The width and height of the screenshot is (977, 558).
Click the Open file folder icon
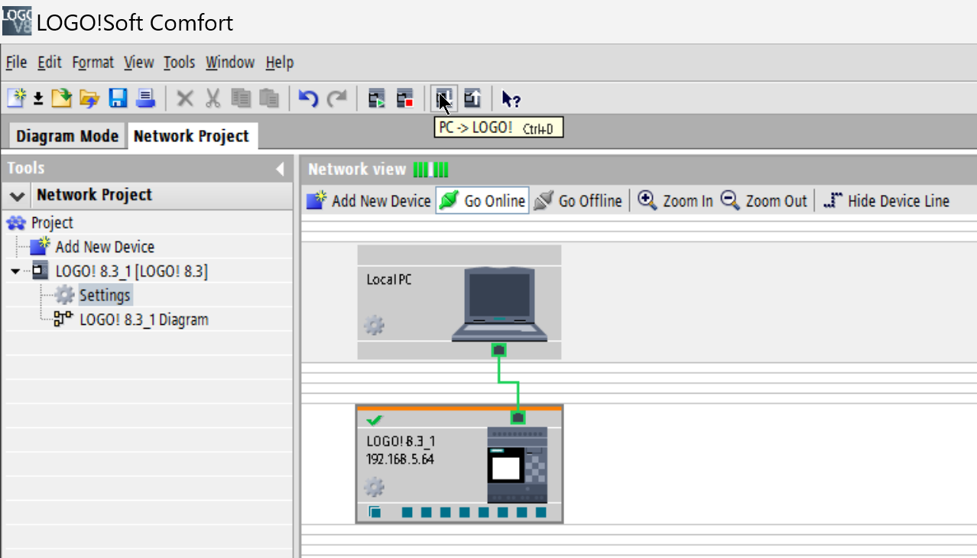pyautogui.click(x=61, y=98)
